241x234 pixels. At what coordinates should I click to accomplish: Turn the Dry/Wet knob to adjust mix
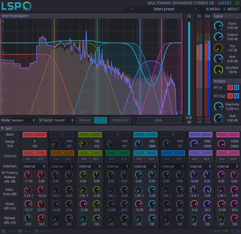(x=218, y=69)
